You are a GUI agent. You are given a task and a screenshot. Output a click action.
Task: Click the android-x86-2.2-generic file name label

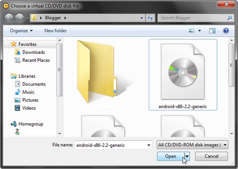pos(183,107)
